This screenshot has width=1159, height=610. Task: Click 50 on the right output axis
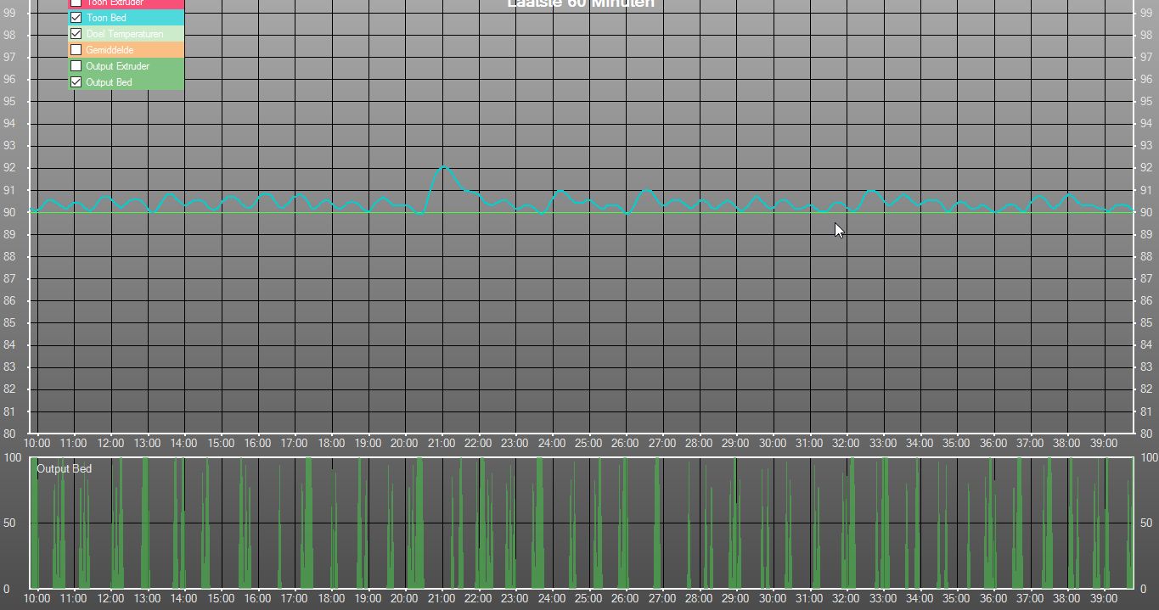pyautogui.click(x=1146, y=523)
